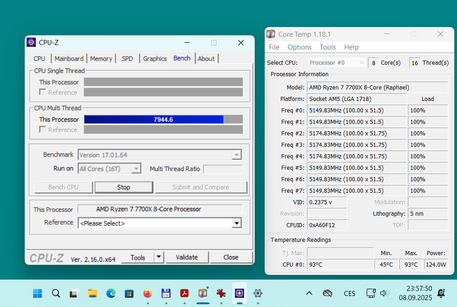Click the multi thread 7944.6 score bar
This screenshot has height=307, width=457.
163,119
